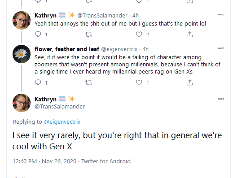This screenshot has width=237, height=178.
Task: Retweet Kathryn's 'annoys' tweet
Action: 89,35
